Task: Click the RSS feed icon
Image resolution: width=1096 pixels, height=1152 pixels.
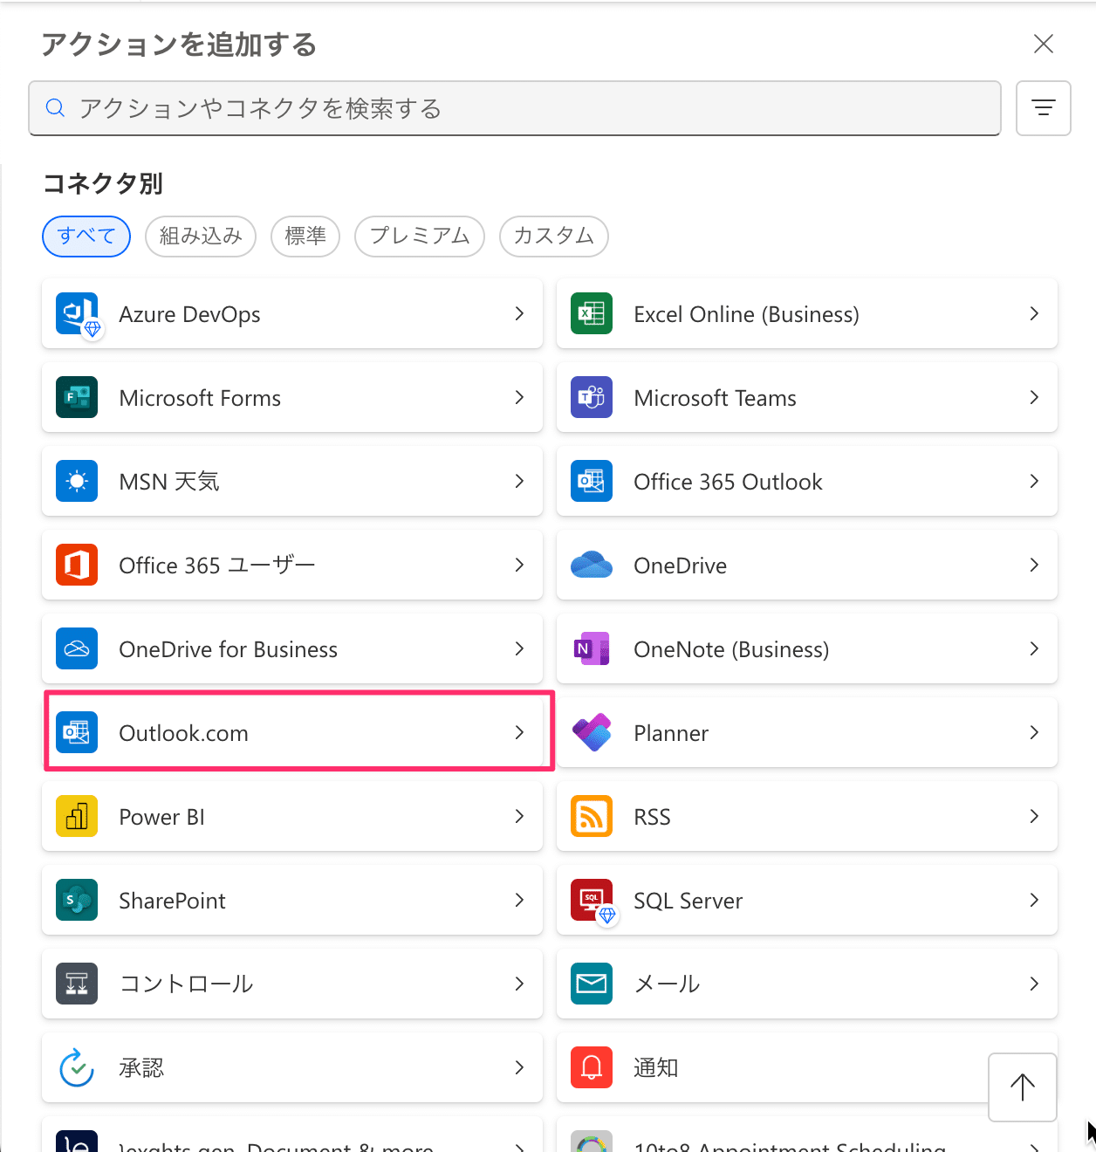Action: [592, 817]
